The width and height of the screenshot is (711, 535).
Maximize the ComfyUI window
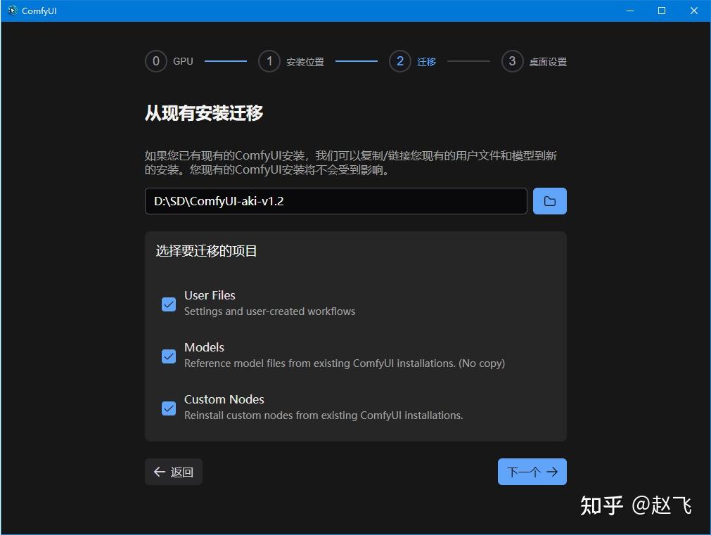(x=662, y=11)
